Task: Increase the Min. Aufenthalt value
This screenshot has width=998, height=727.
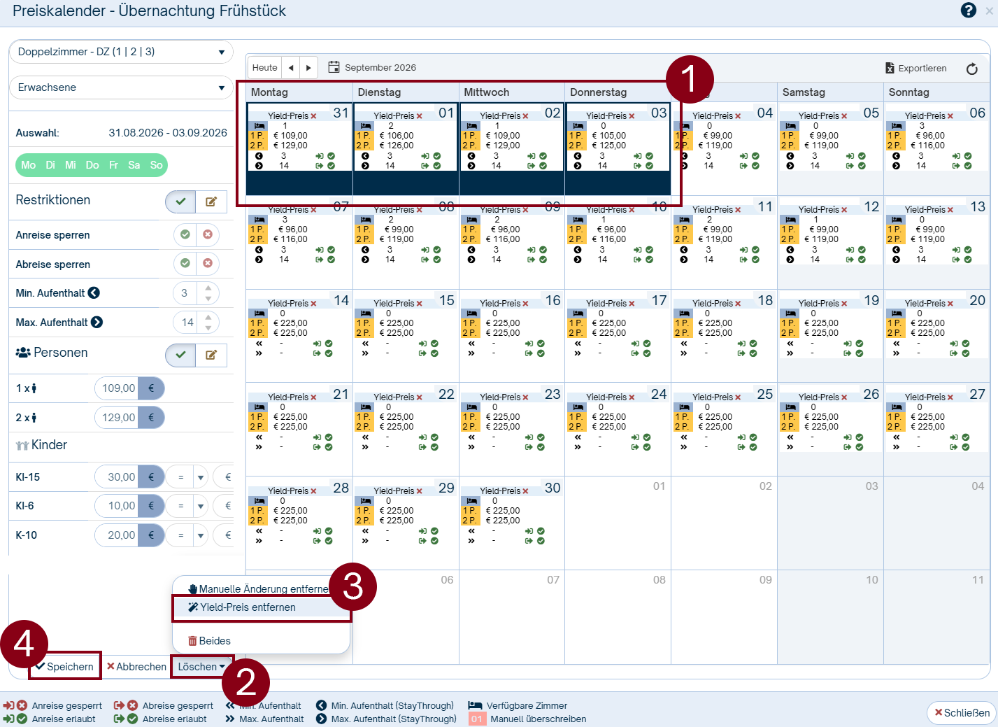Action: click(x=208, y=288)
